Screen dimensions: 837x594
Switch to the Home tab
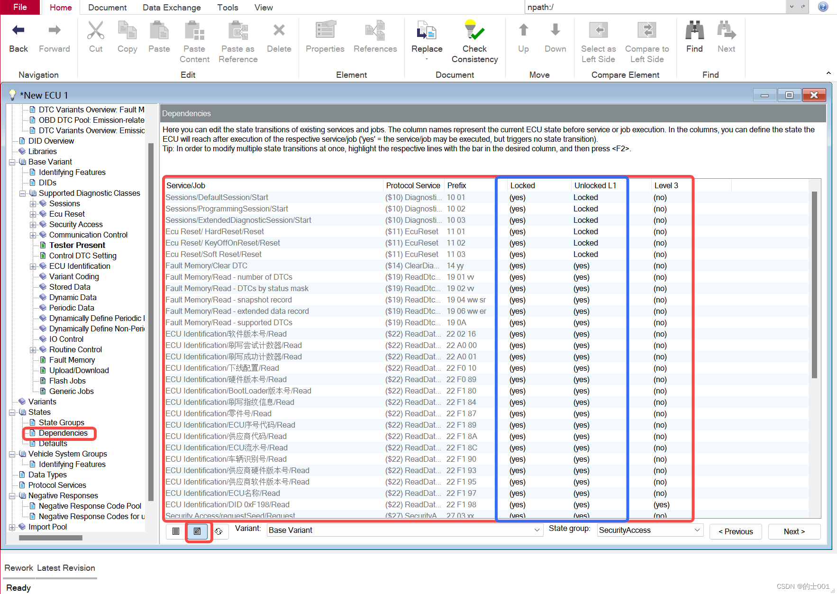pos(61,7)
